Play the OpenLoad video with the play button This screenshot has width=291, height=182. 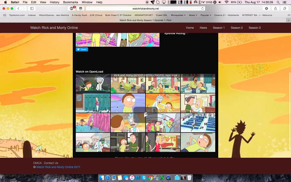tap(145, 115)
